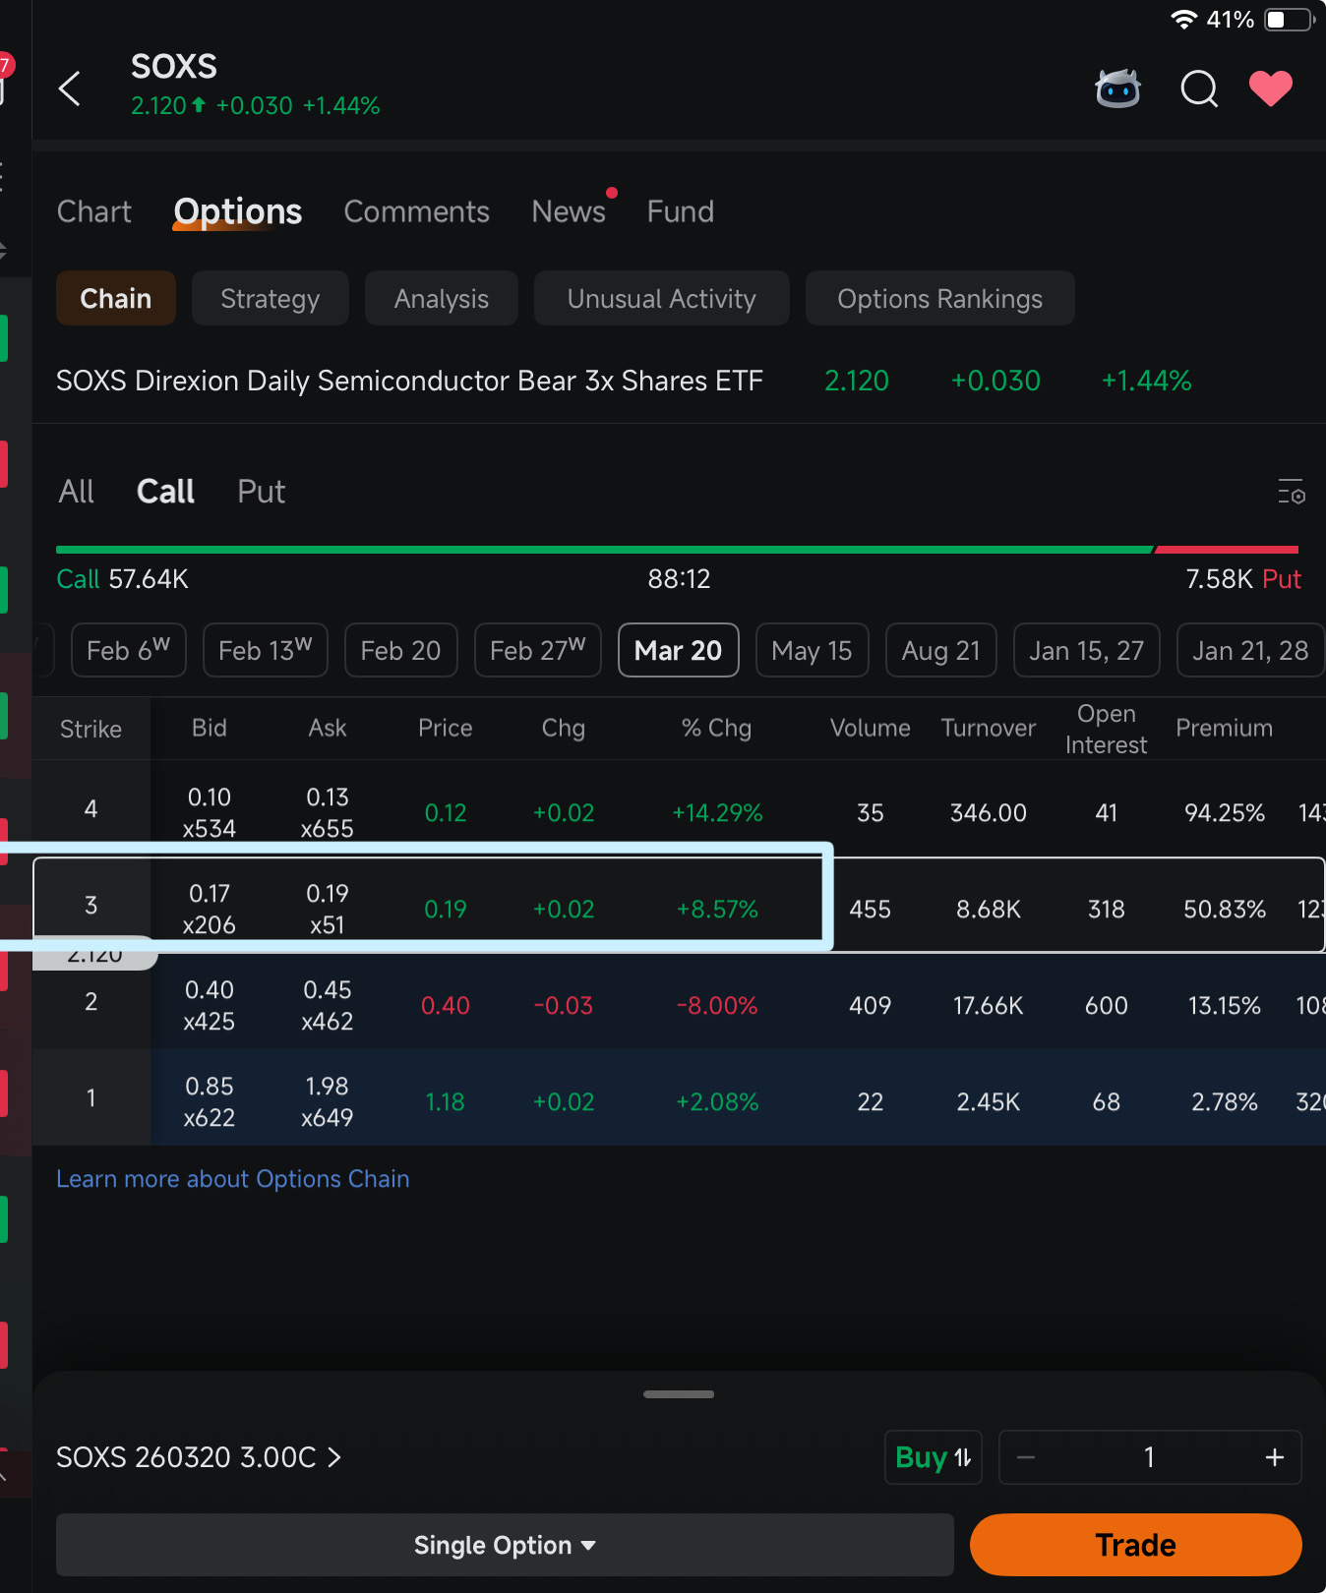Tap the search magnifier icon

point(1198,88)
